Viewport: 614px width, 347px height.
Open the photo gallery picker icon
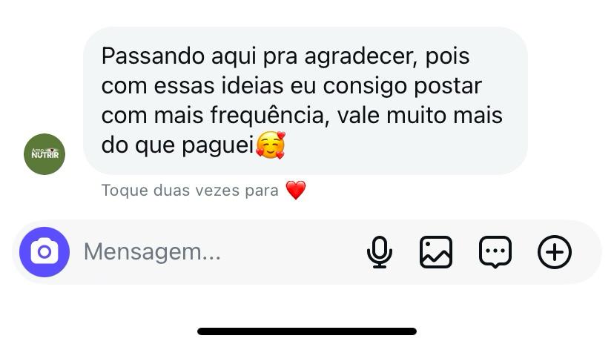coord(436,252)
